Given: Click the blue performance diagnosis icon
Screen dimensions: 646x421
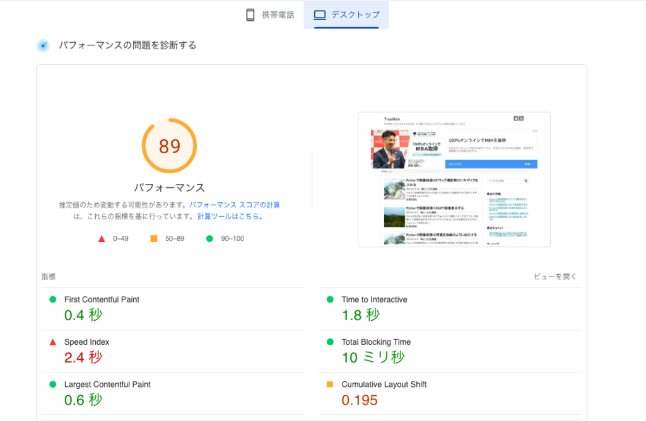Looking at the screenshot, I should pos(43,45).
